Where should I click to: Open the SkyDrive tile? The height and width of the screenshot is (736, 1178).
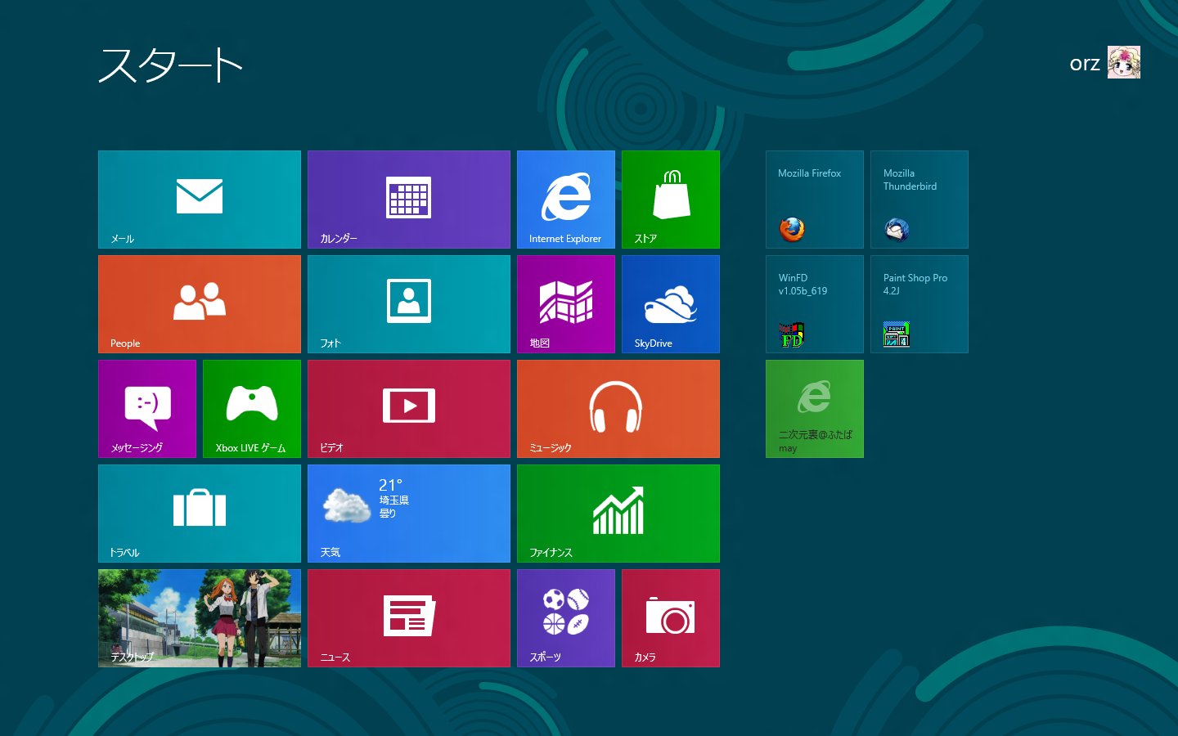[x=671, y=304]
